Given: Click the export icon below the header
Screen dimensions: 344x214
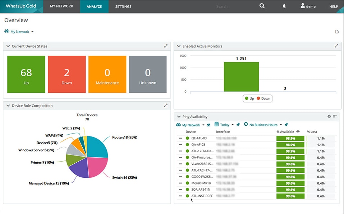Looking at the screenshot, I should click(x=337, y=32).
